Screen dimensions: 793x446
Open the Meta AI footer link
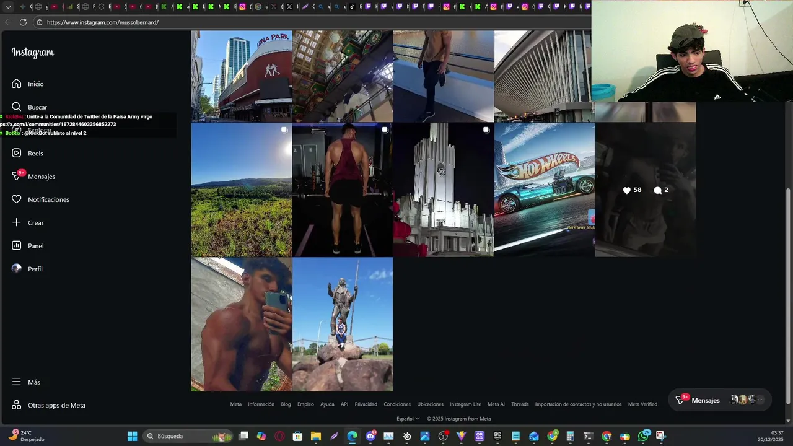496,404
